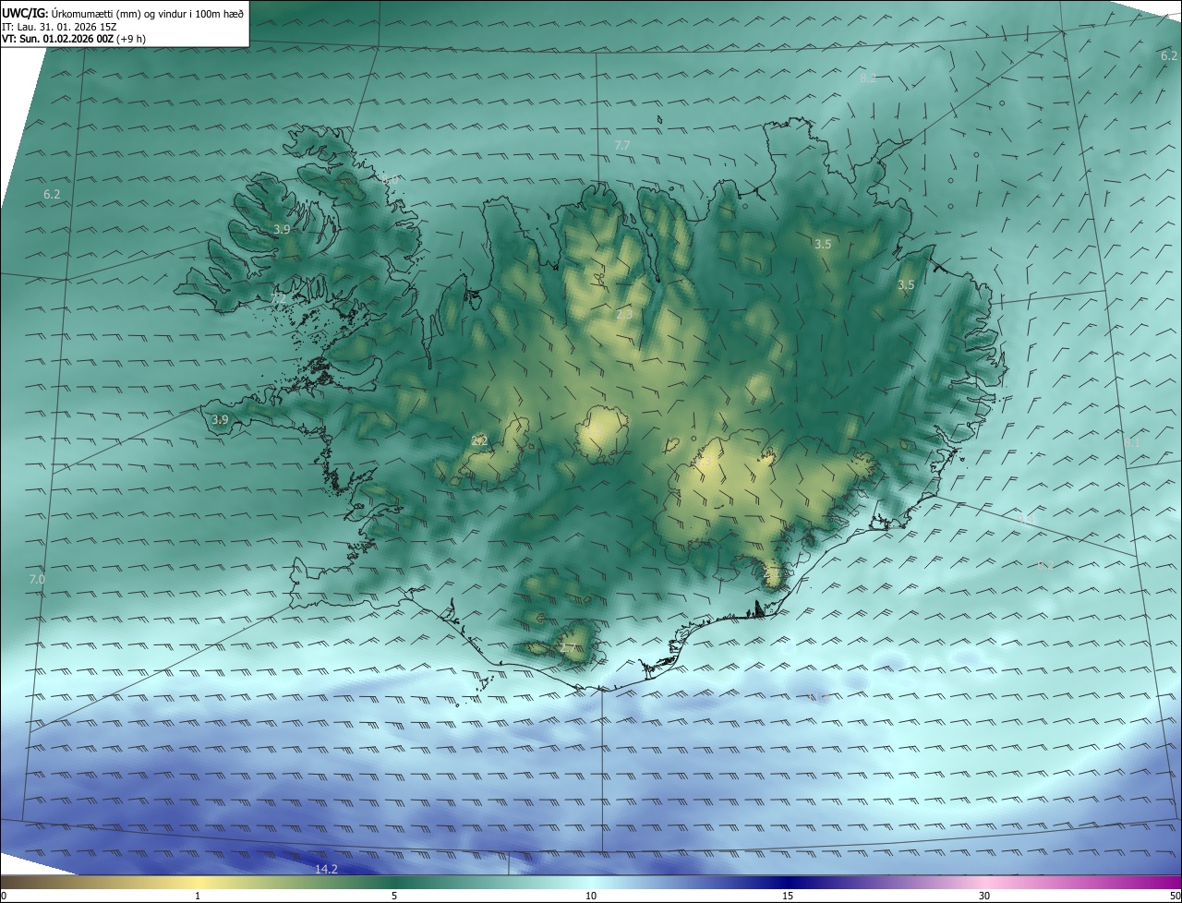Click the '7.7' value label on the map
The image size is (1182, 903).
pyautogui.click(x=622, y=146)
